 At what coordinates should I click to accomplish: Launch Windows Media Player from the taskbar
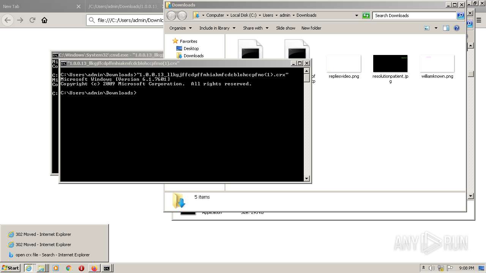tap(56, 268)
